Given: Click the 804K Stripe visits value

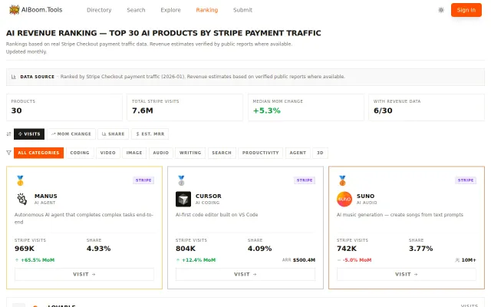Looking at the screenshot, I should (186, 249).
